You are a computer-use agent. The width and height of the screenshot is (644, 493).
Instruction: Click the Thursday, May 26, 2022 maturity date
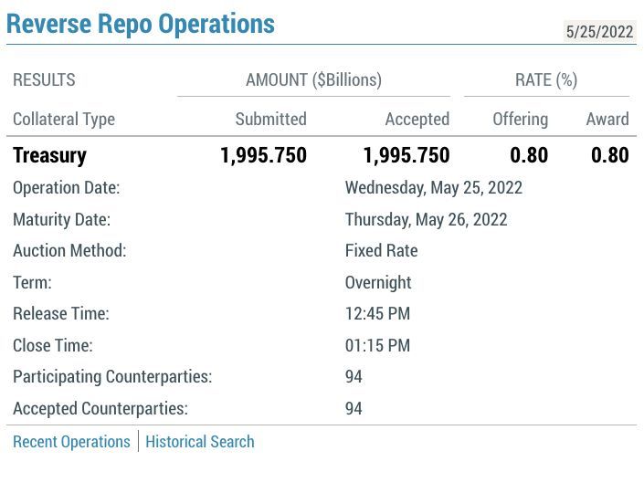[426, 220]
